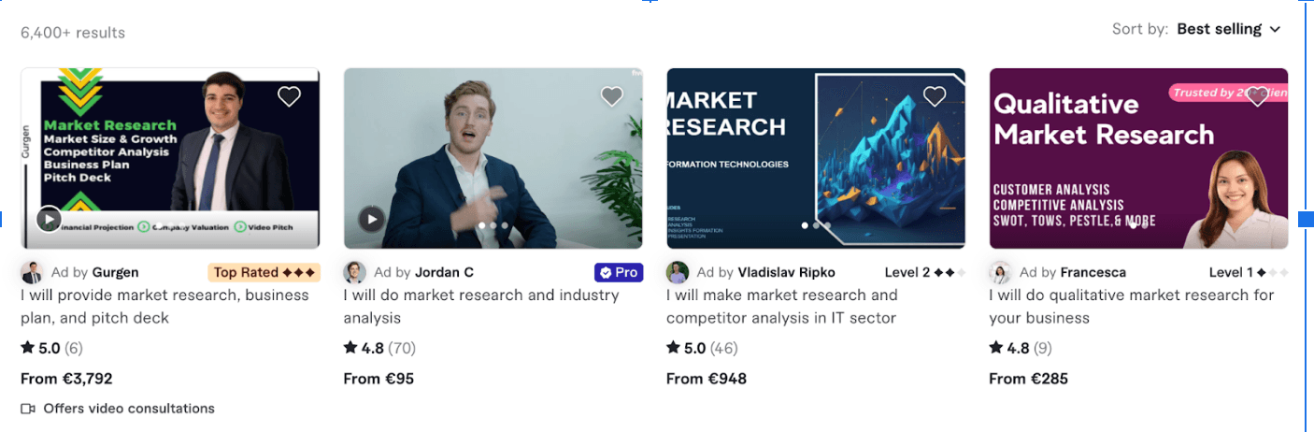Favorite Gurgen's gig with the heart icon

(289, 95)
